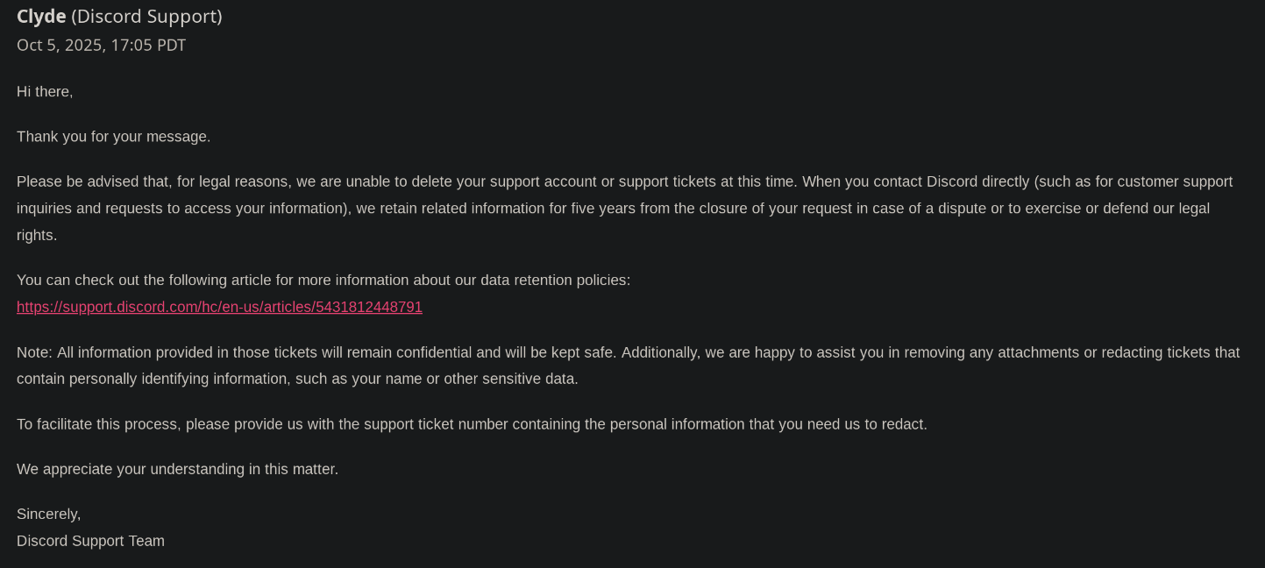Click the sentence starting "To facilitate this process"
The image size is (1265, 568).
point(472,424)
